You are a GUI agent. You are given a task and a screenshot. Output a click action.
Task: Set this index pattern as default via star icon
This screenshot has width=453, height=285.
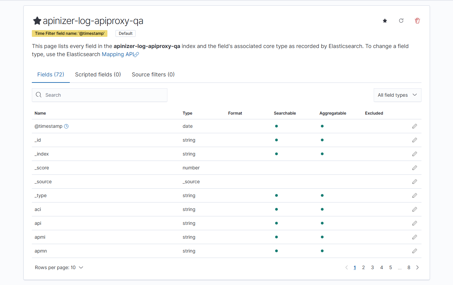[x=385, y=21]
